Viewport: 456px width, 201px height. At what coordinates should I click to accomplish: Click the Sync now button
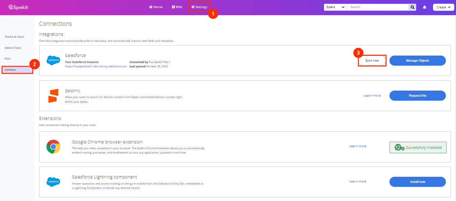(372, 61)
